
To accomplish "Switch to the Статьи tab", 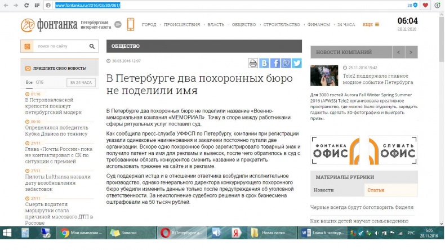I will pos(376,190).
